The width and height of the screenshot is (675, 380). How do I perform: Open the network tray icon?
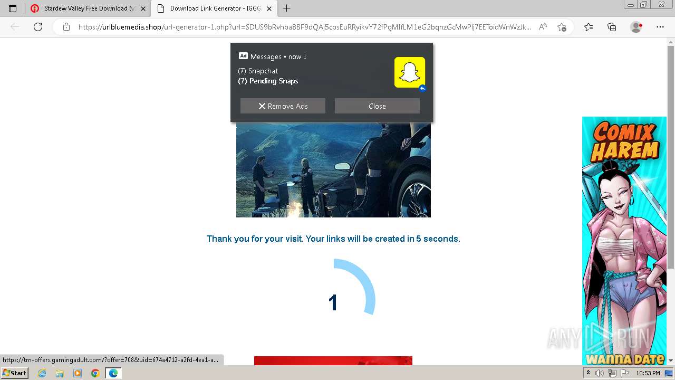(612, 373)
